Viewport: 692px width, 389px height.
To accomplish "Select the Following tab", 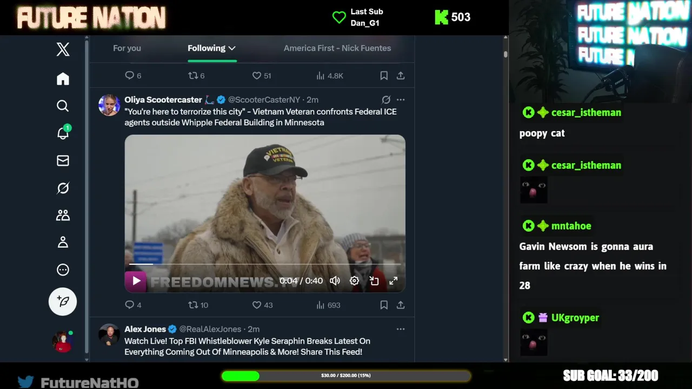I will (207, 48).
